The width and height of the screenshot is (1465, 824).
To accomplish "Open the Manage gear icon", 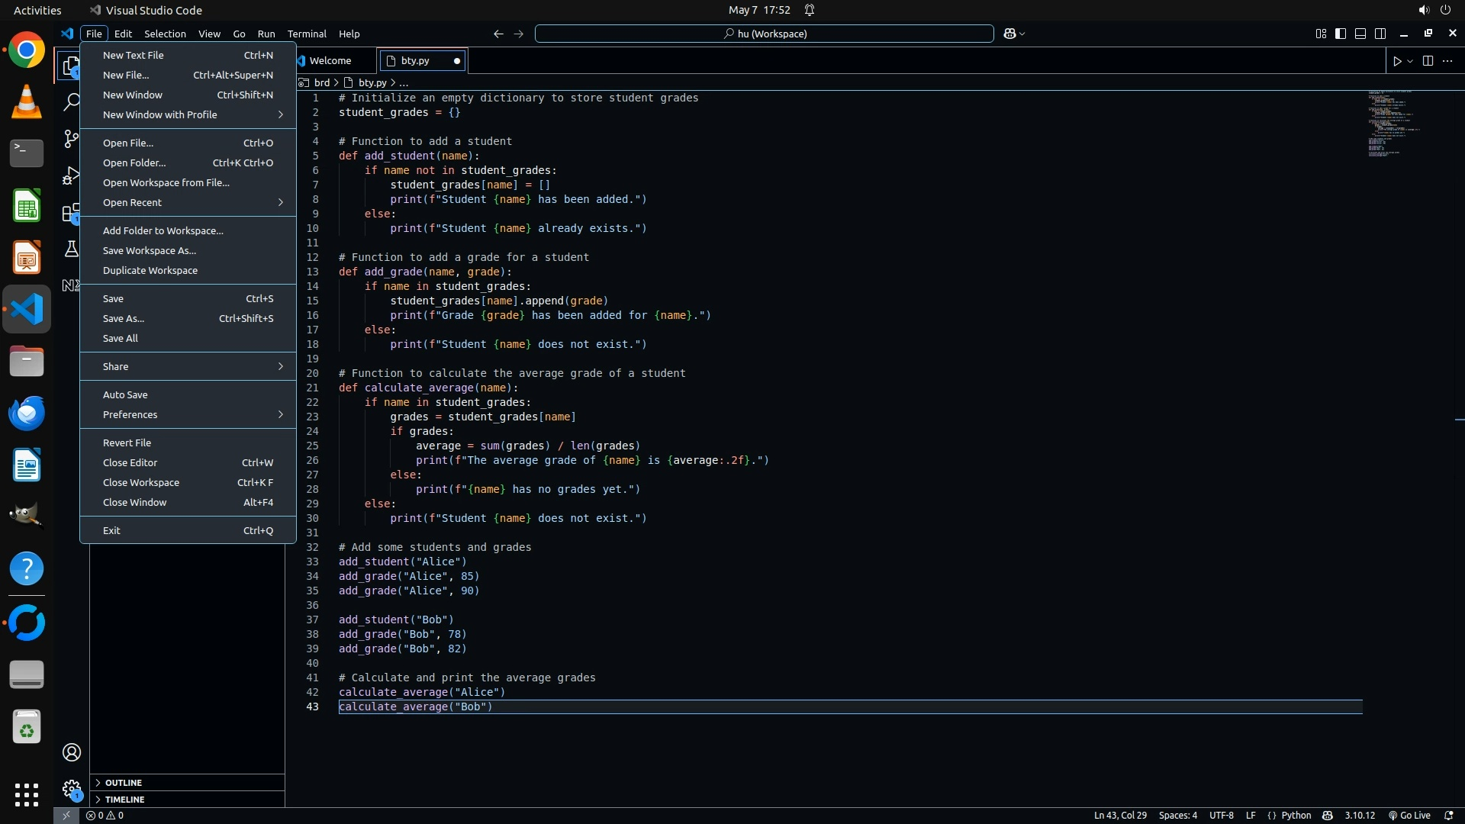I will (x=72, y=789).
